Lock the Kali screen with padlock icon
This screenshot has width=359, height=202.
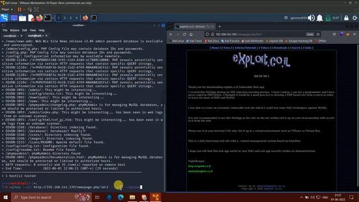point(346,18)
